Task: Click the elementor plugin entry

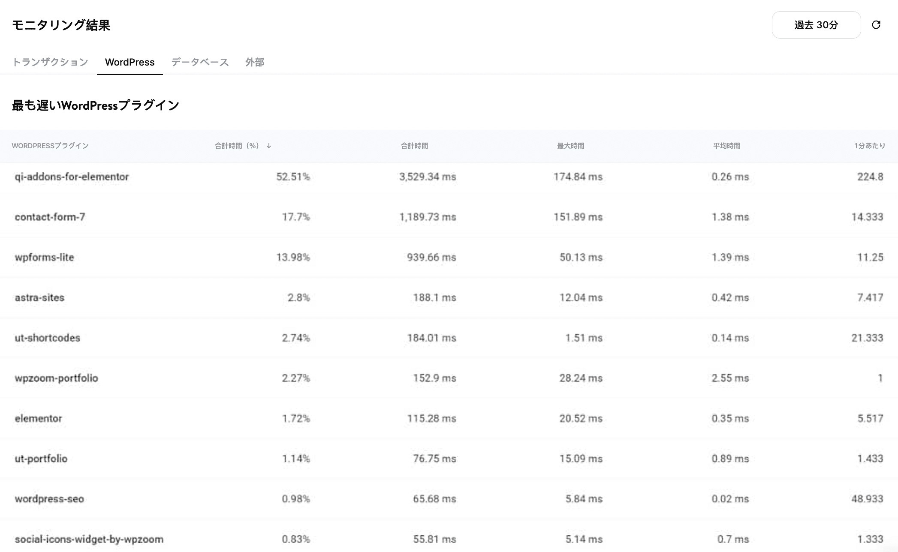Action: point(39,418)
